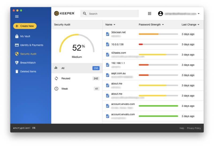Click the 41 weak count badge
The width and height of the screenshot is (214, 146).
97,89
